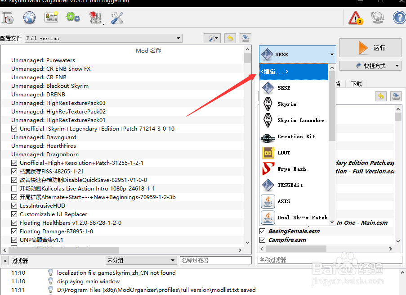Click mod list name filter field
The image size is (406, 295).
(216, 260)
